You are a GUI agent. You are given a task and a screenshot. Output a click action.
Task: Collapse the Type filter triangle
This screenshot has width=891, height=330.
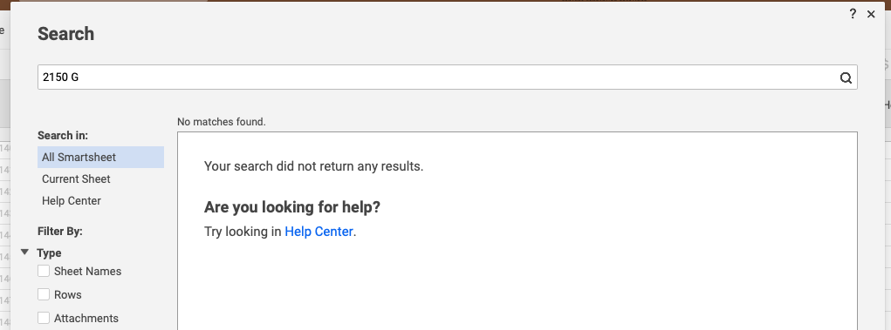point(25,253)
